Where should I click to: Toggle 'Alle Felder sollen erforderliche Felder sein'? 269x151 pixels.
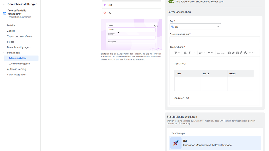pyautogui.click(x=171, y=2)
